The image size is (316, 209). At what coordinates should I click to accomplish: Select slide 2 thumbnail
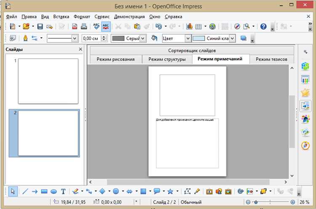tap(48, 133)
